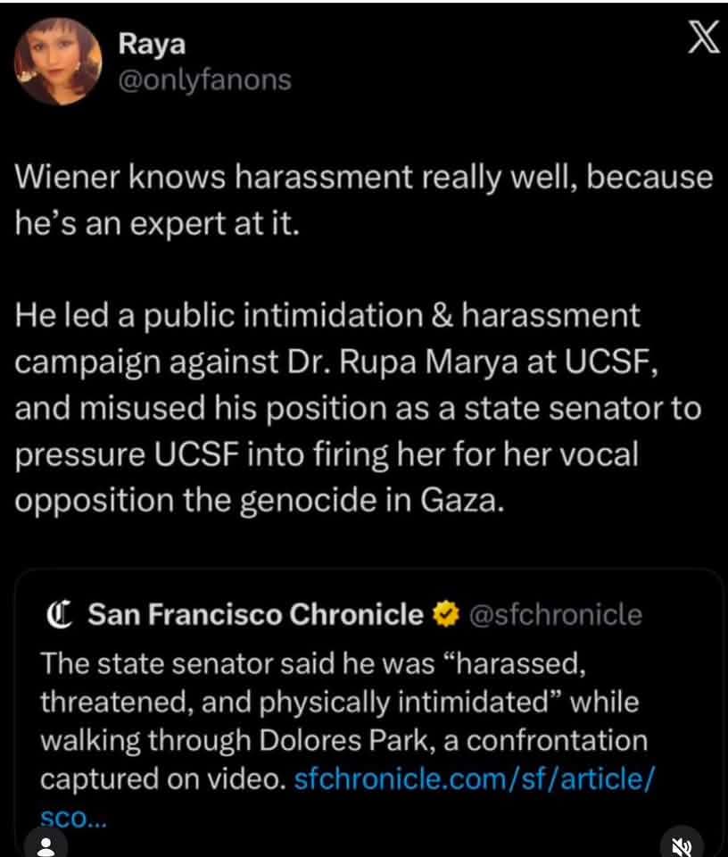
Task: Visit the @onlyfanons handle
Action: coord(205,80)
